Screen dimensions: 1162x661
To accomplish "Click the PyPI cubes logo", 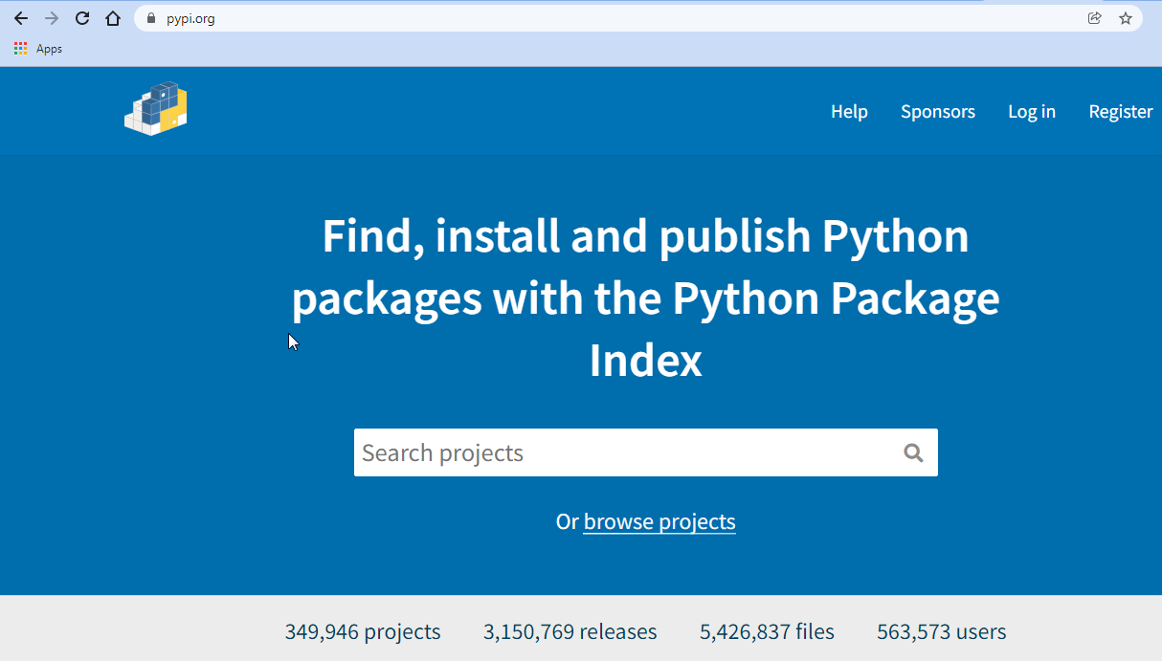I will point(156,108).
